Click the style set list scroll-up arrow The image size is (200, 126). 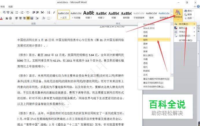172,24
